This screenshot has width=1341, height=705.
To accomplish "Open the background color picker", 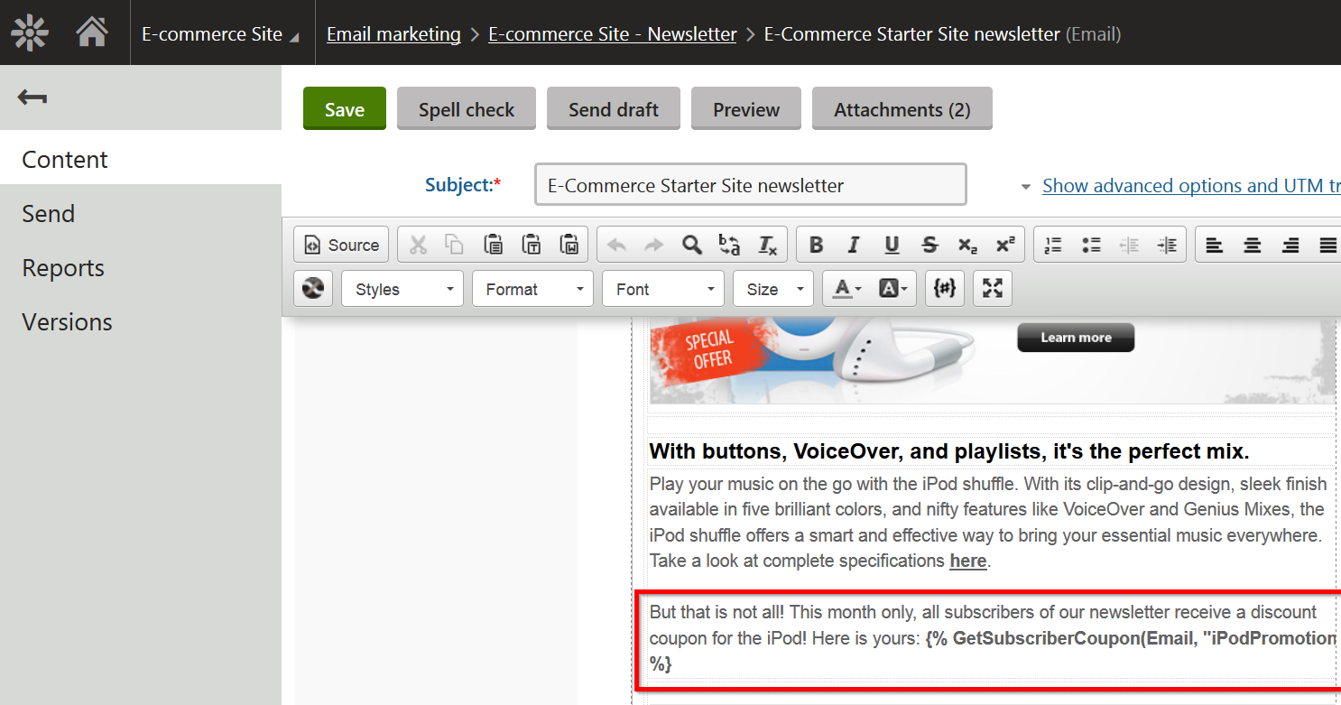I will pos(894,289).
